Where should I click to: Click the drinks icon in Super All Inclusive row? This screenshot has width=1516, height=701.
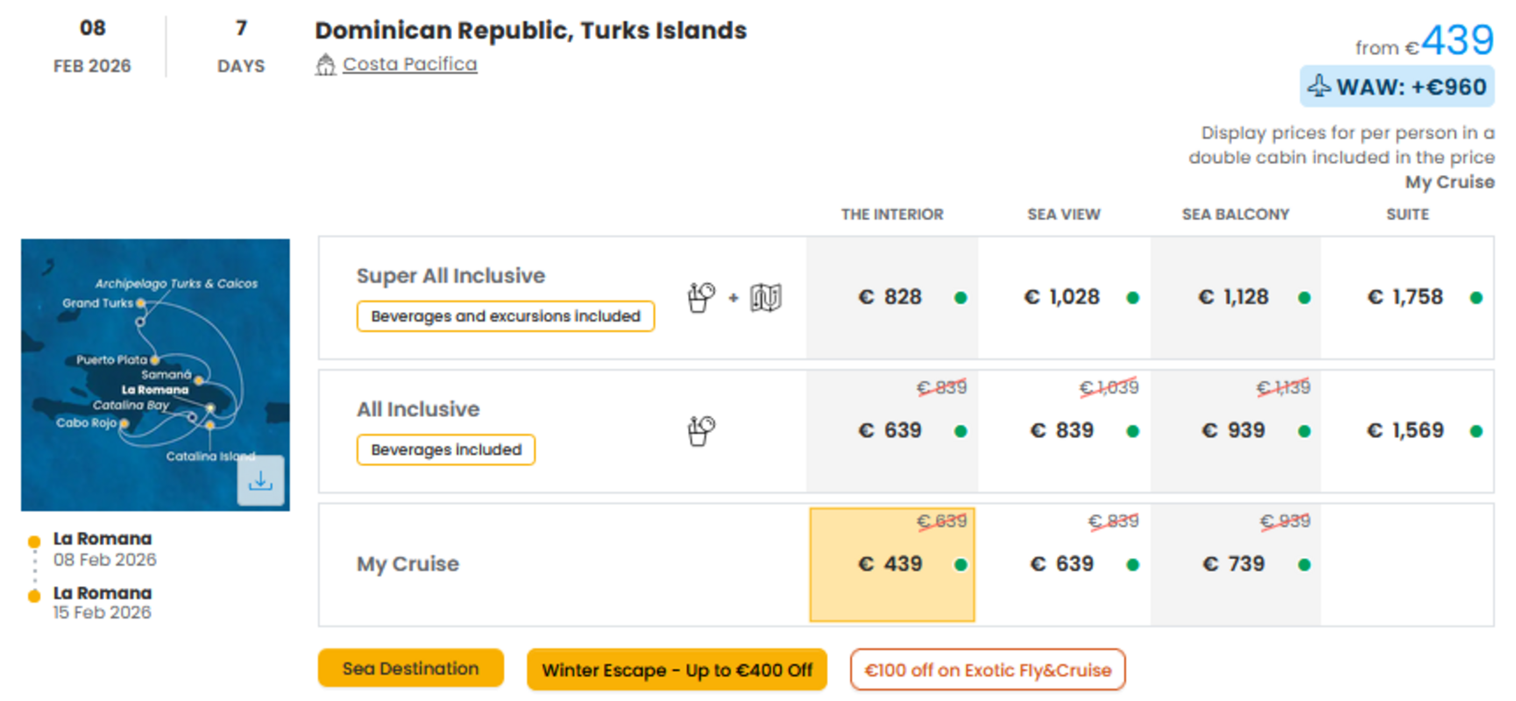pyautogui.click(x=701, y=298)
